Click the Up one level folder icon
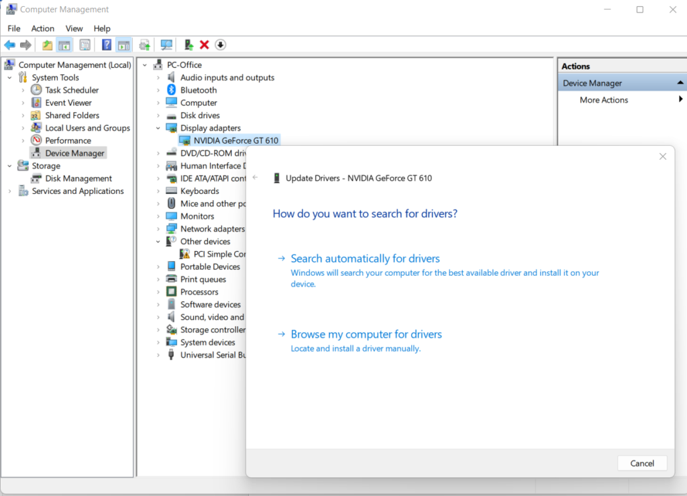The image size is (687, 496). pyautogui.click(x=48, y=45)
